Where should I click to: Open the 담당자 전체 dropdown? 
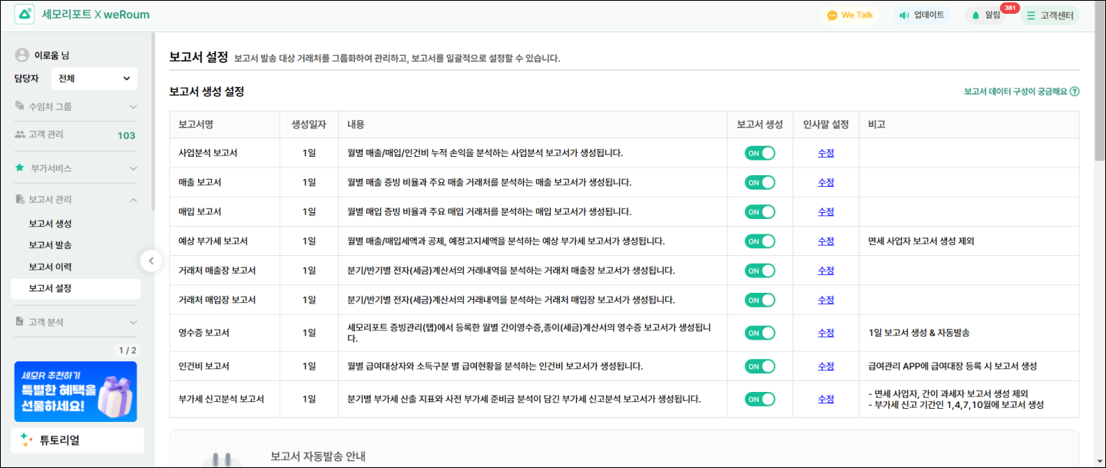pyautogui.click(x=94, y=78)
